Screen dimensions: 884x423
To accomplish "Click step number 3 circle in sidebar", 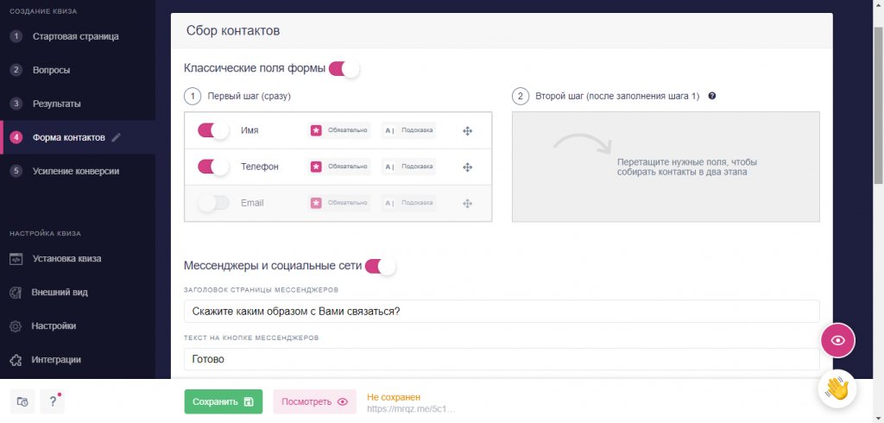I will (x=16, y=104).
